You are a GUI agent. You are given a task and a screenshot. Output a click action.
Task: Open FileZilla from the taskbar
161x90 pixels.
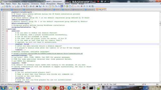[x=62, y=88]
